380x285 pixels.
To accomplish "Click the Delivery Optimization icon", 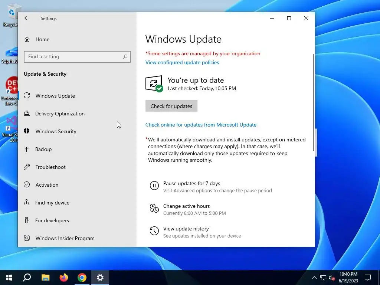I will pos(27,113).
